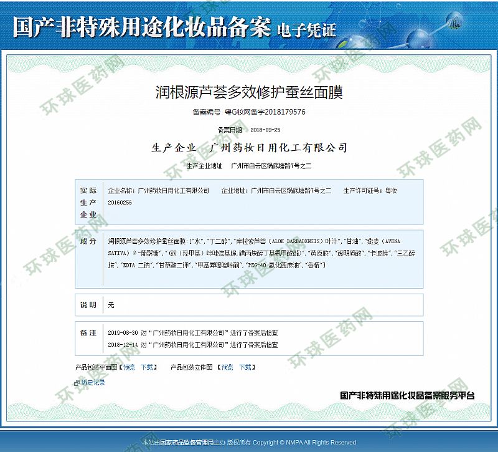
Task: Select the filing number 粤G妆网备字2018179576
Action: pos(265,112)
